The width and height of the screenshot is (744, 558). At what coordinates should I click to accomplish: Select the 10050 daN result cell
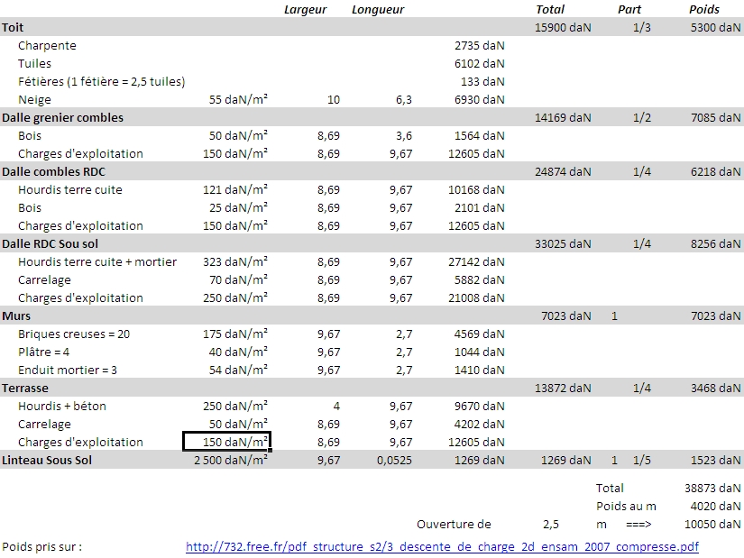click(712, 525)
